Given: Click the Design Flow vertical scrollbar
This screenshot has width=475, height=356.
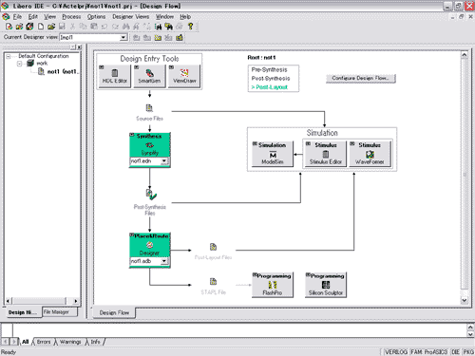Looking at the screenshot, I should tap(465, 178).
